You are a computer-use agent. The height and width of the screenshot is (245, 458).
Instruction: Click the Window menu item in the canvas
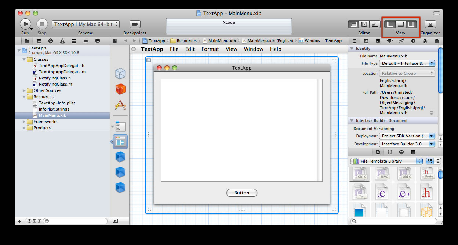click(x=253, y=49)
